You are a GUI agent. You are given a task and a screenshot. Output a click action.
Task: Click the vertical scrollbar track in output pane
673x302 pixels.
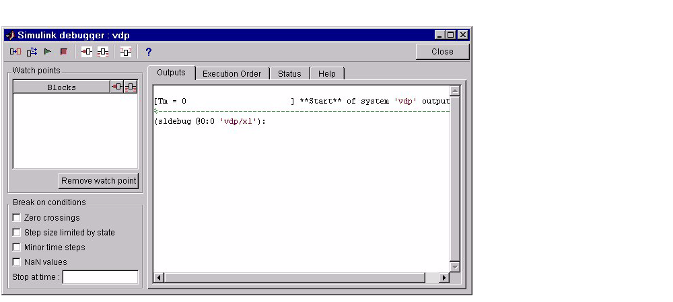[x=454, y=179]
